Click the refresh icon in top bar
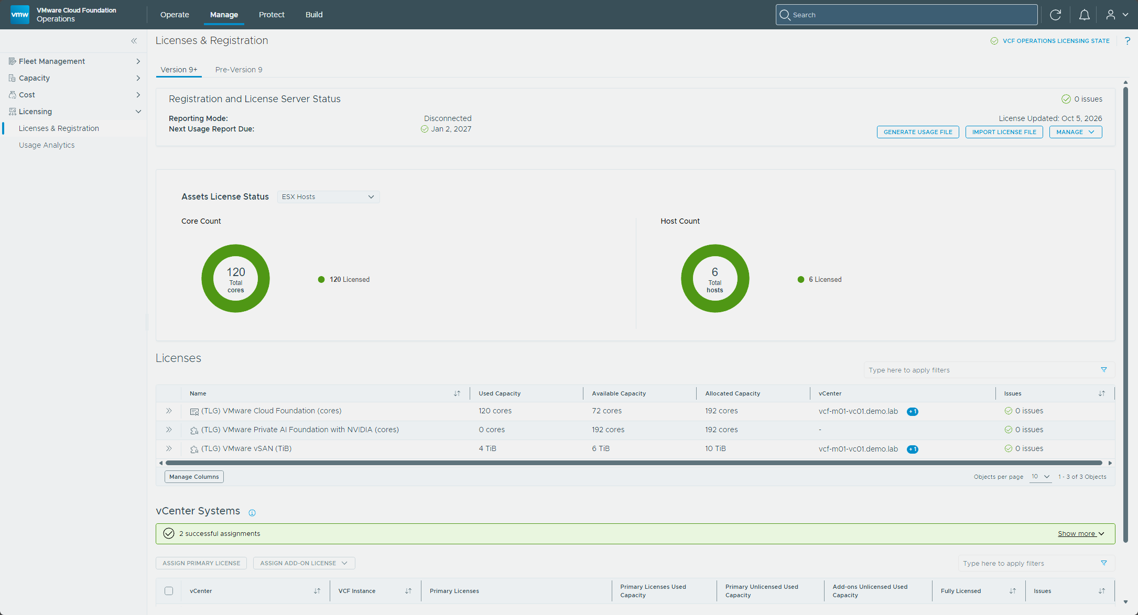Screen dimensions: 1138x615 click(1055, 15)
